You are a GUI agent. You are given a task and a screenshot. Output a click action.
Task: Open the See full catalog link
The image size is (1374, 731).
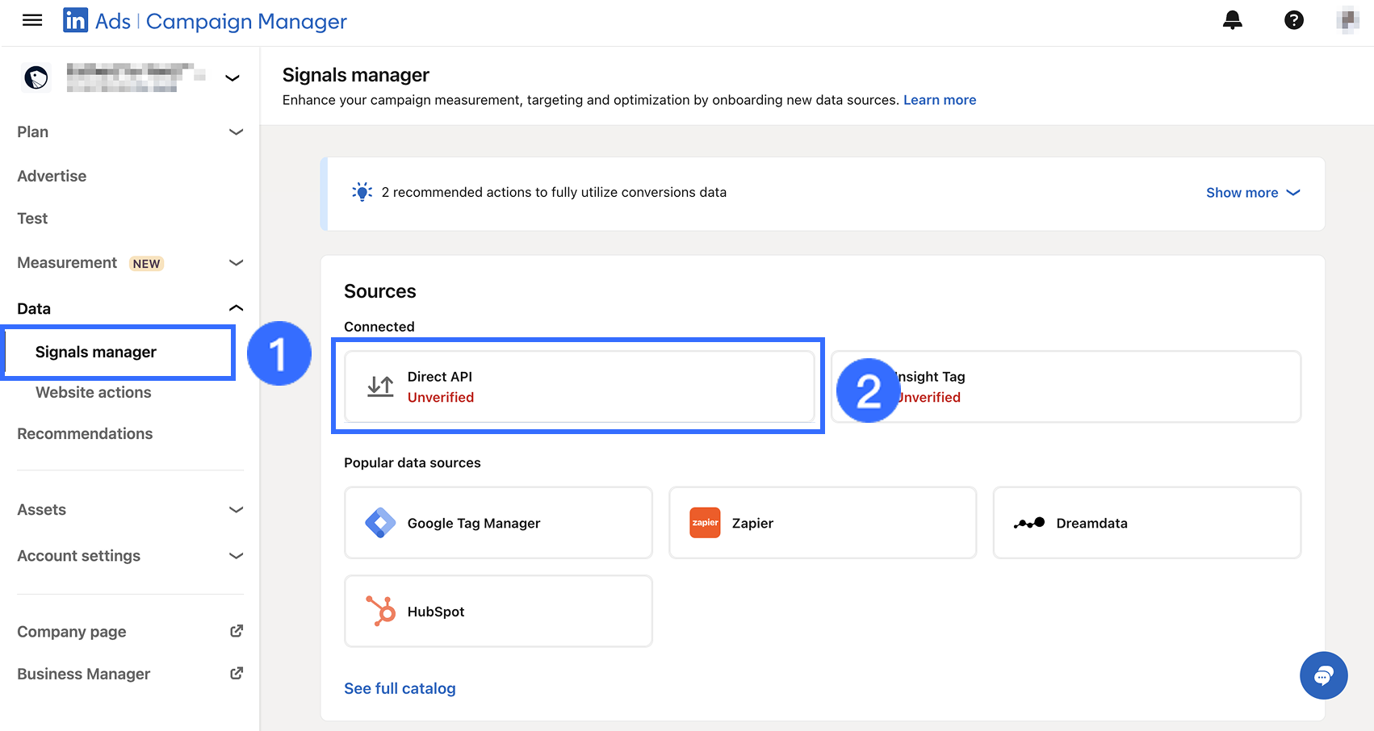pos(400,688)
